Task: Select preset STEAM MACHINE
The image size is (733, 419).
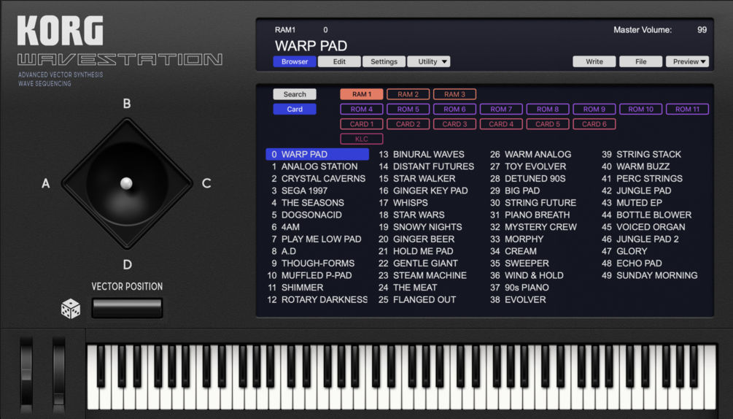Action: coord(430,275)
